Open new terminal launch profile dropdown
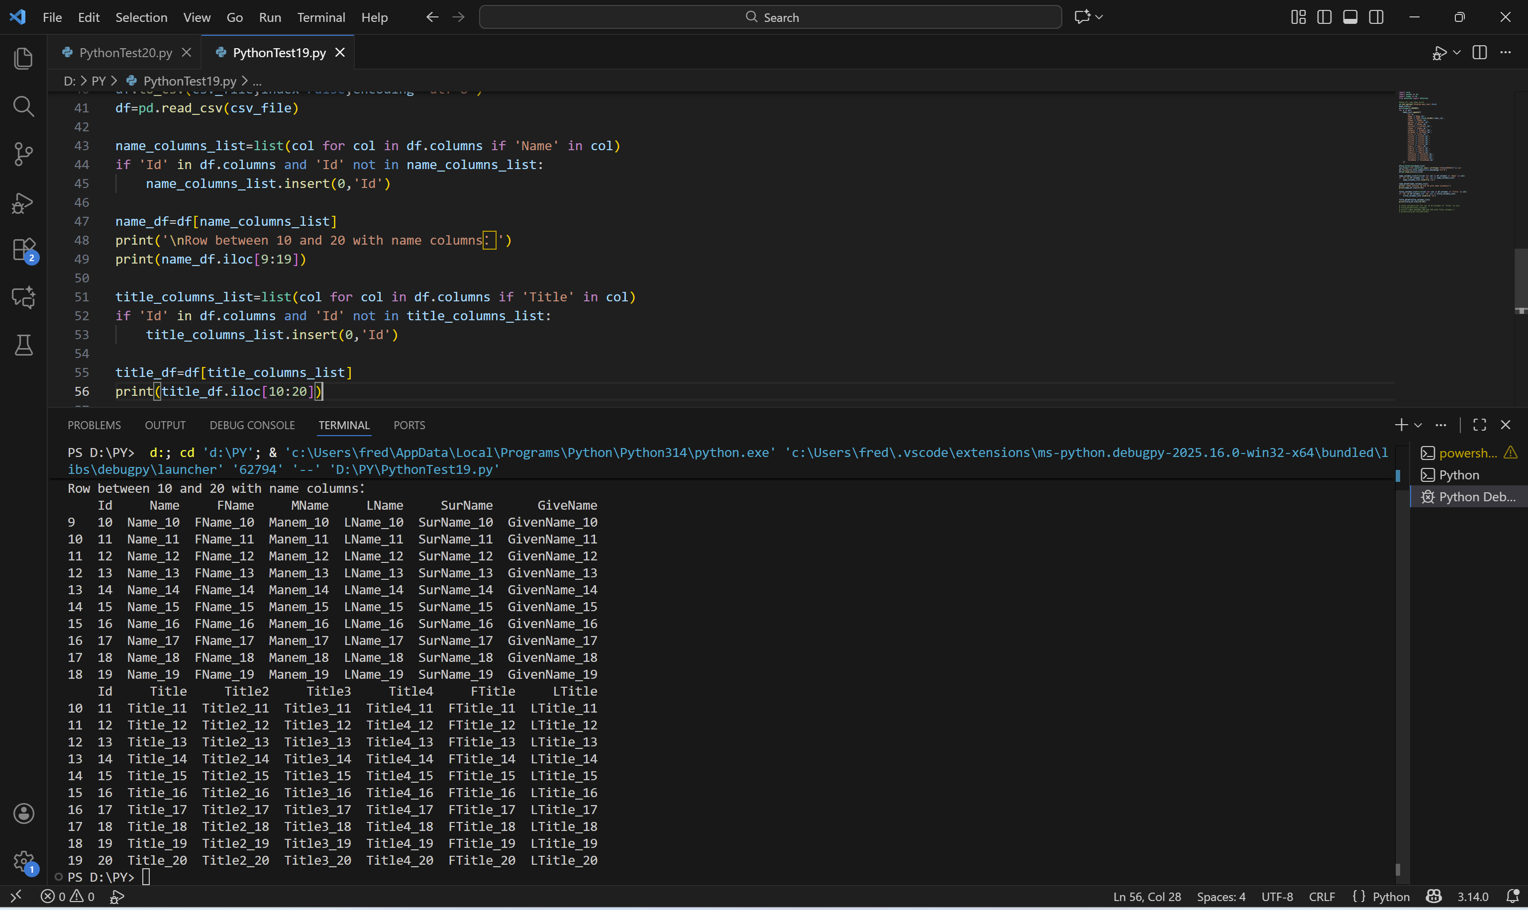1528x910 pixels. pos(1418,425)
